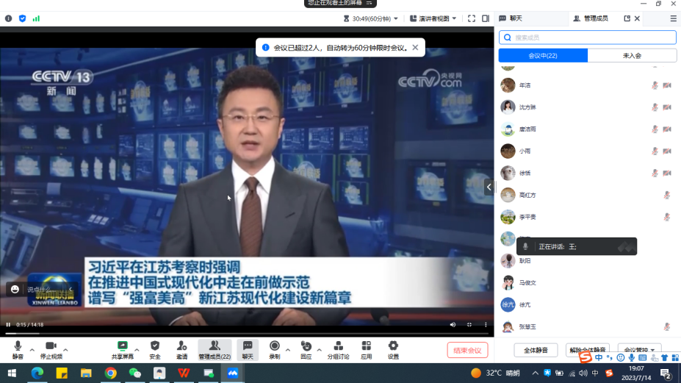681x383 pixels.
Task: Expand the meeting timer 60分钟 dropdown
Action: (x=375, y=18)
